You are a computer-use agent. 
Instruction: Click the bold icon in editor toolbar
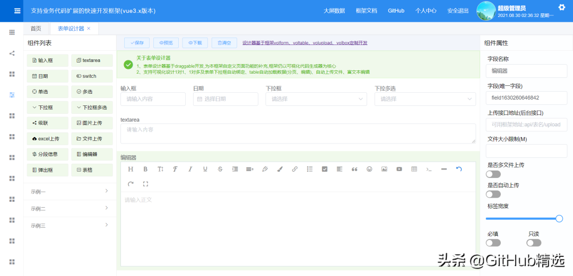(x=145, y=169)
